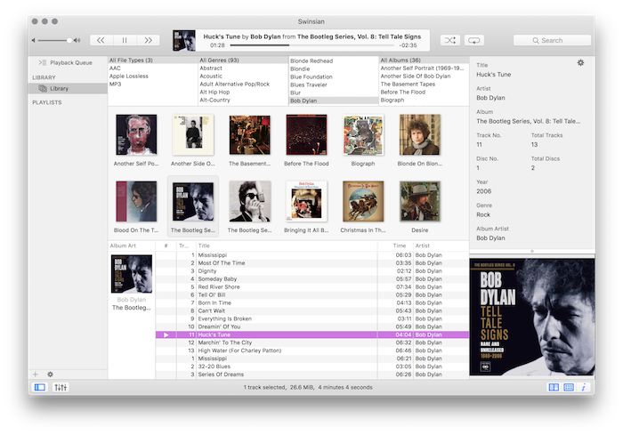
Task: Open Blonde On Blonde album cover
Action: tap(420, 134)
